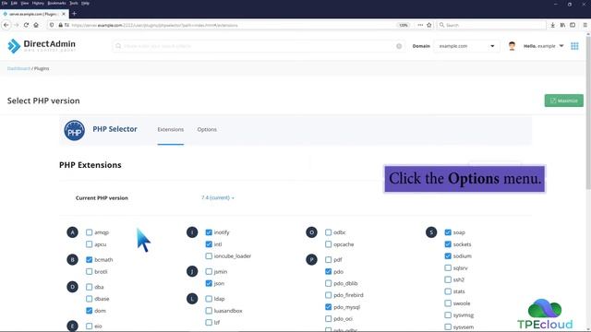Click the tracking protection shield icon
The width and height of the screenshot is (591, 332).
tap(52, 25)
